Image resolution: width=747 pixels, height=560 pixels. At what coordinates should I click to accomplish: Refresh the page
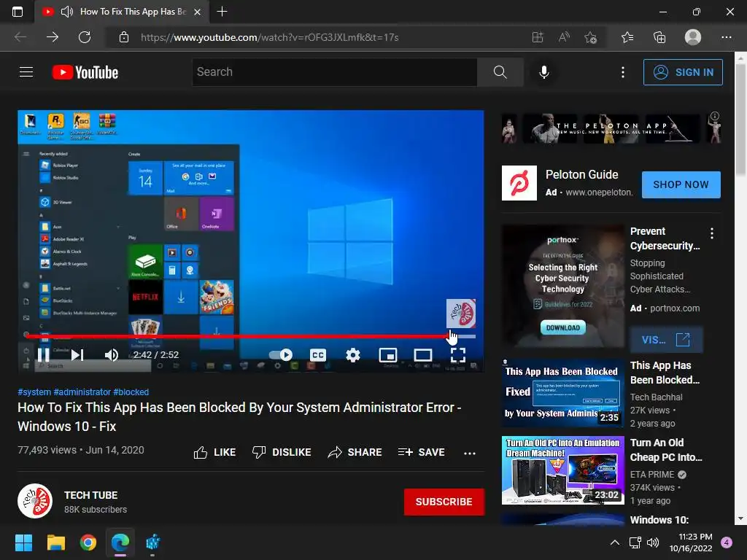(85, 37)
